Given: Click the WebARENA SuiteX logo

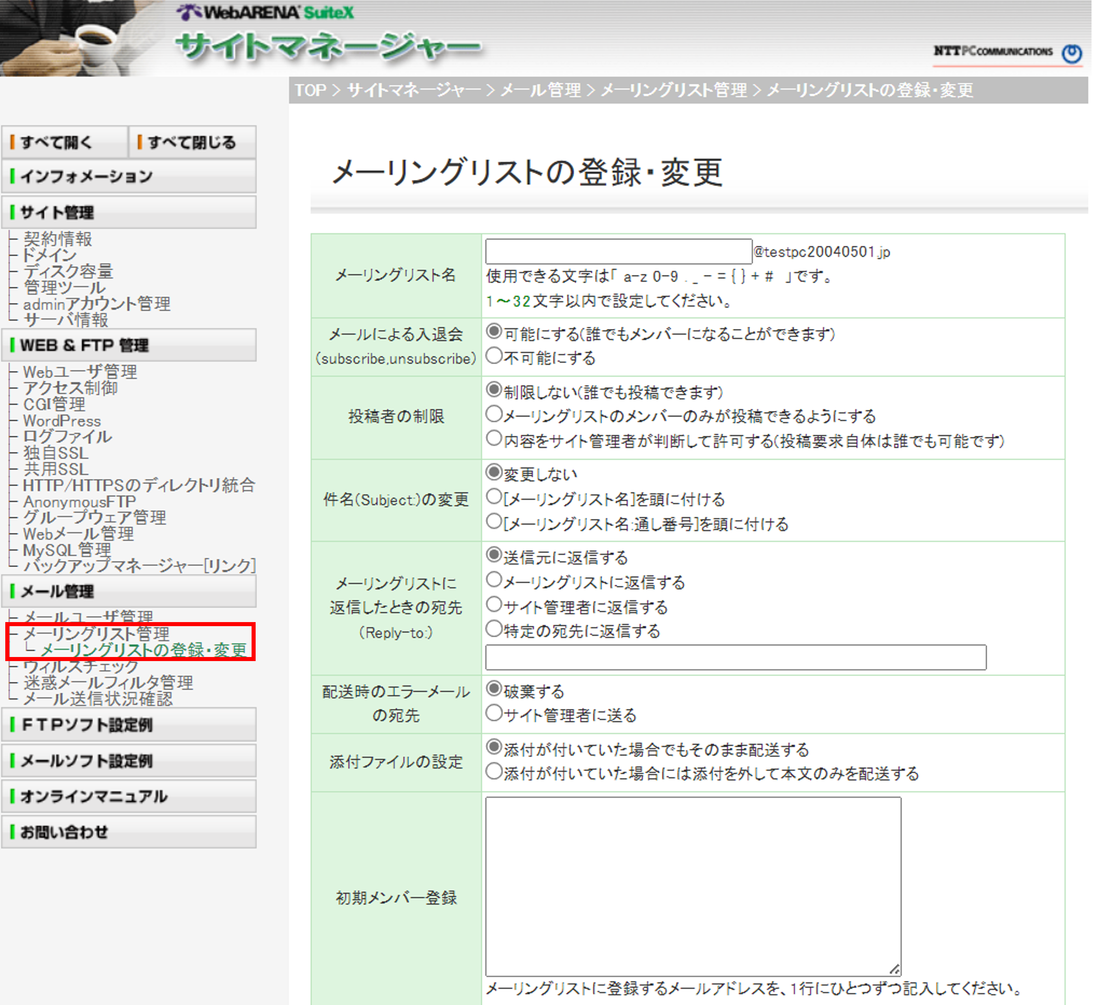Looking at the screenshot, I should (x=266, y=12).
